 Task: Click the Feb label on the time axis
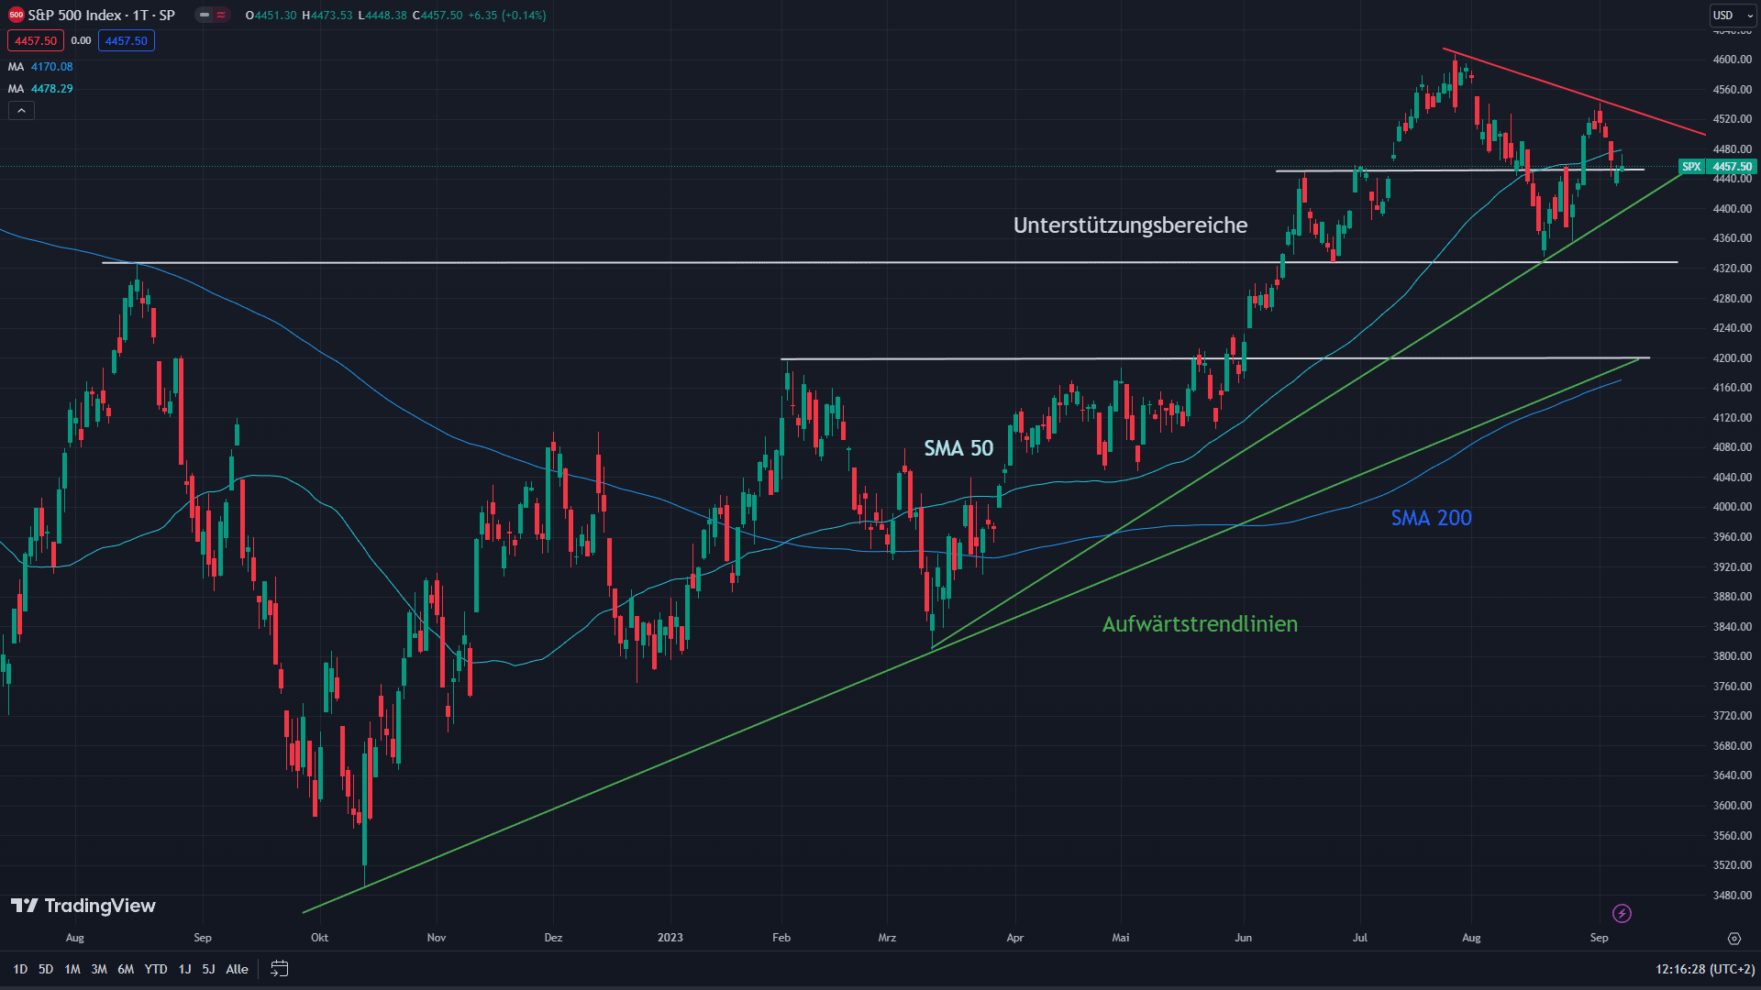point(781,938)
